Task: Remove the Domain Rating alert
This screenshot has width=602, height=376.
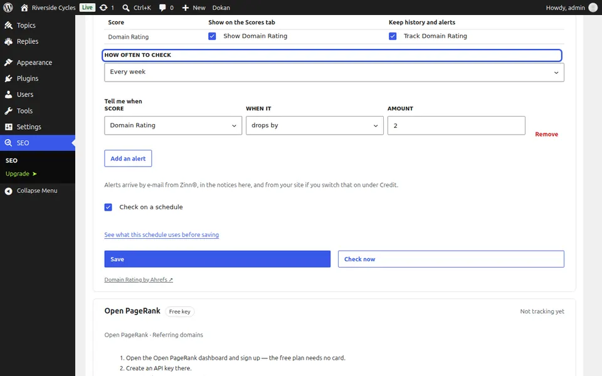Action: click(x=546, y=134)
